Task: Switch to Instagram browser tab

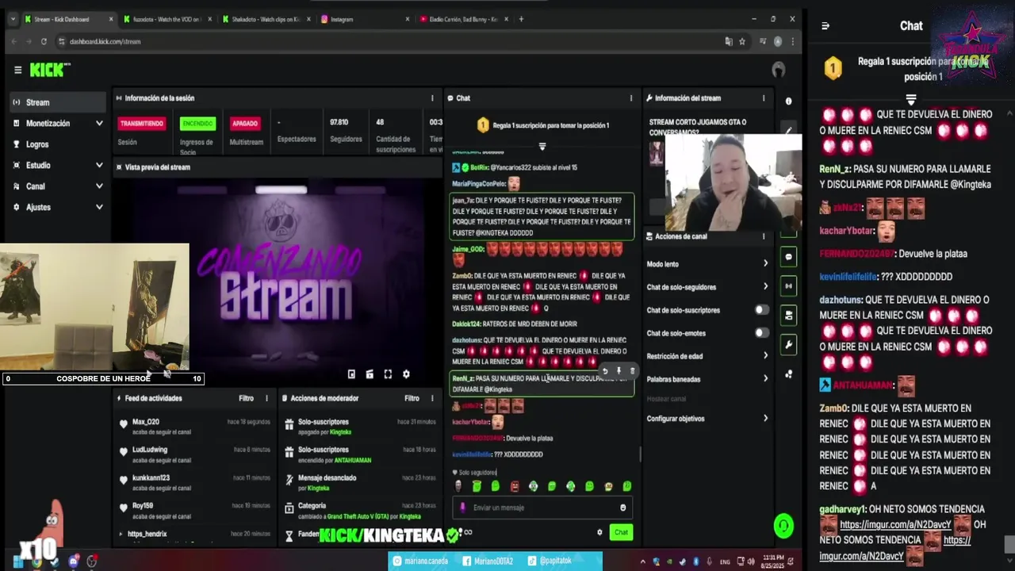Action: (365, 19)
